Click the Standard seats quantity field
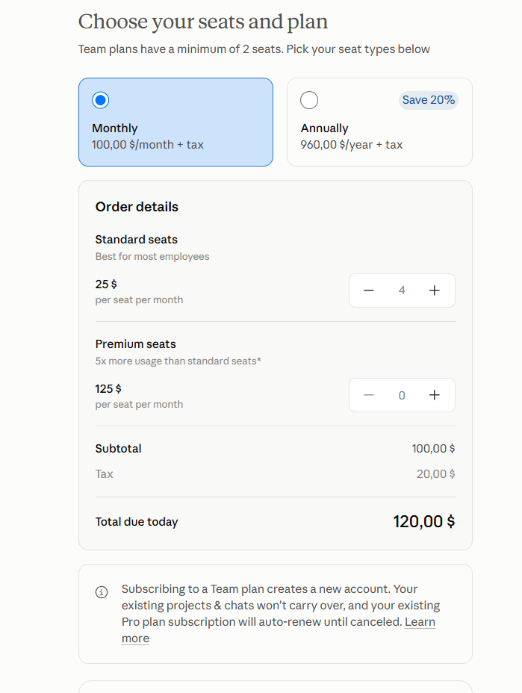This screenshot has width=522, height=693. (402, 290)
